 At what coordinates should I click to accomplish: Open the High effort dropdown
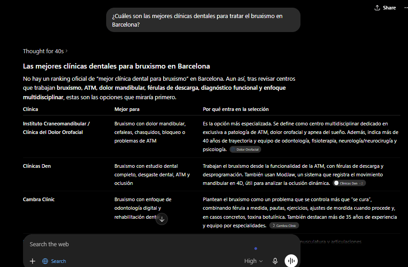[x=253, y=261]
